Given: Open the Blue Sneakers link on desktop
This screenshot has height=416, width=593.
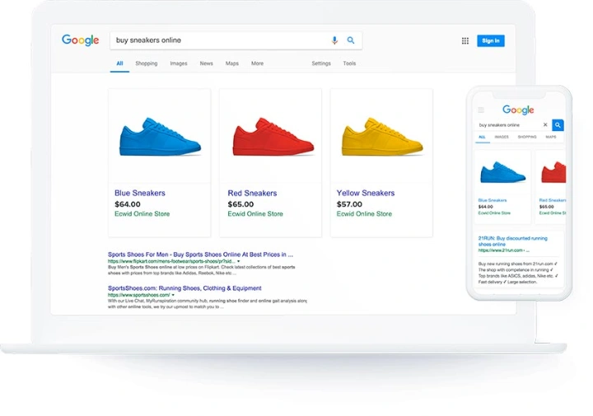Looking at the screenshot, I should point(140,193).
